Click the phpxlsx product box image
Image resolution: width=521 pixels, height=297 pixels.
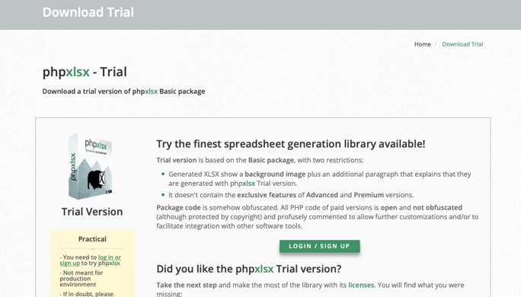pyautogui.click(x=90, y=166)
